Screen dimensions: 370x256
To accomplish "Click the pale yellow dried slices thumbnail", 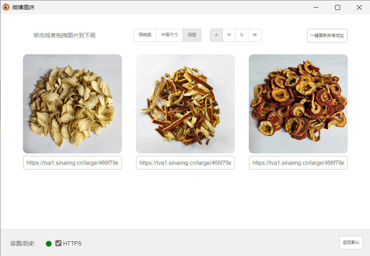I will click(x=72, y=104).
